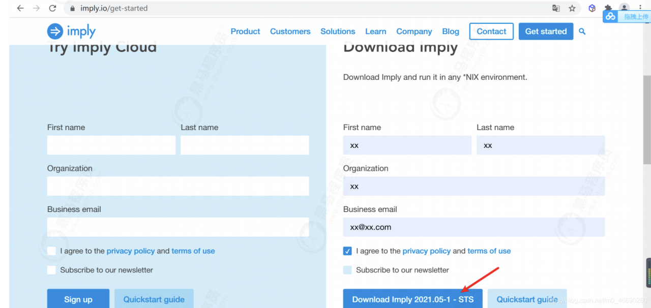
Task: Click Download form First name field
Action: (x=407, y=145)
